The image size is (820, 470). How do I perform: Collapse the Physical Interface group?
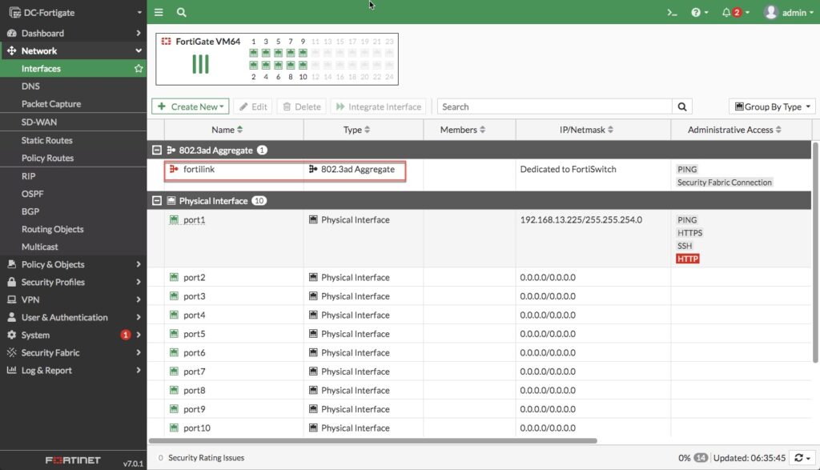[157, 201]
